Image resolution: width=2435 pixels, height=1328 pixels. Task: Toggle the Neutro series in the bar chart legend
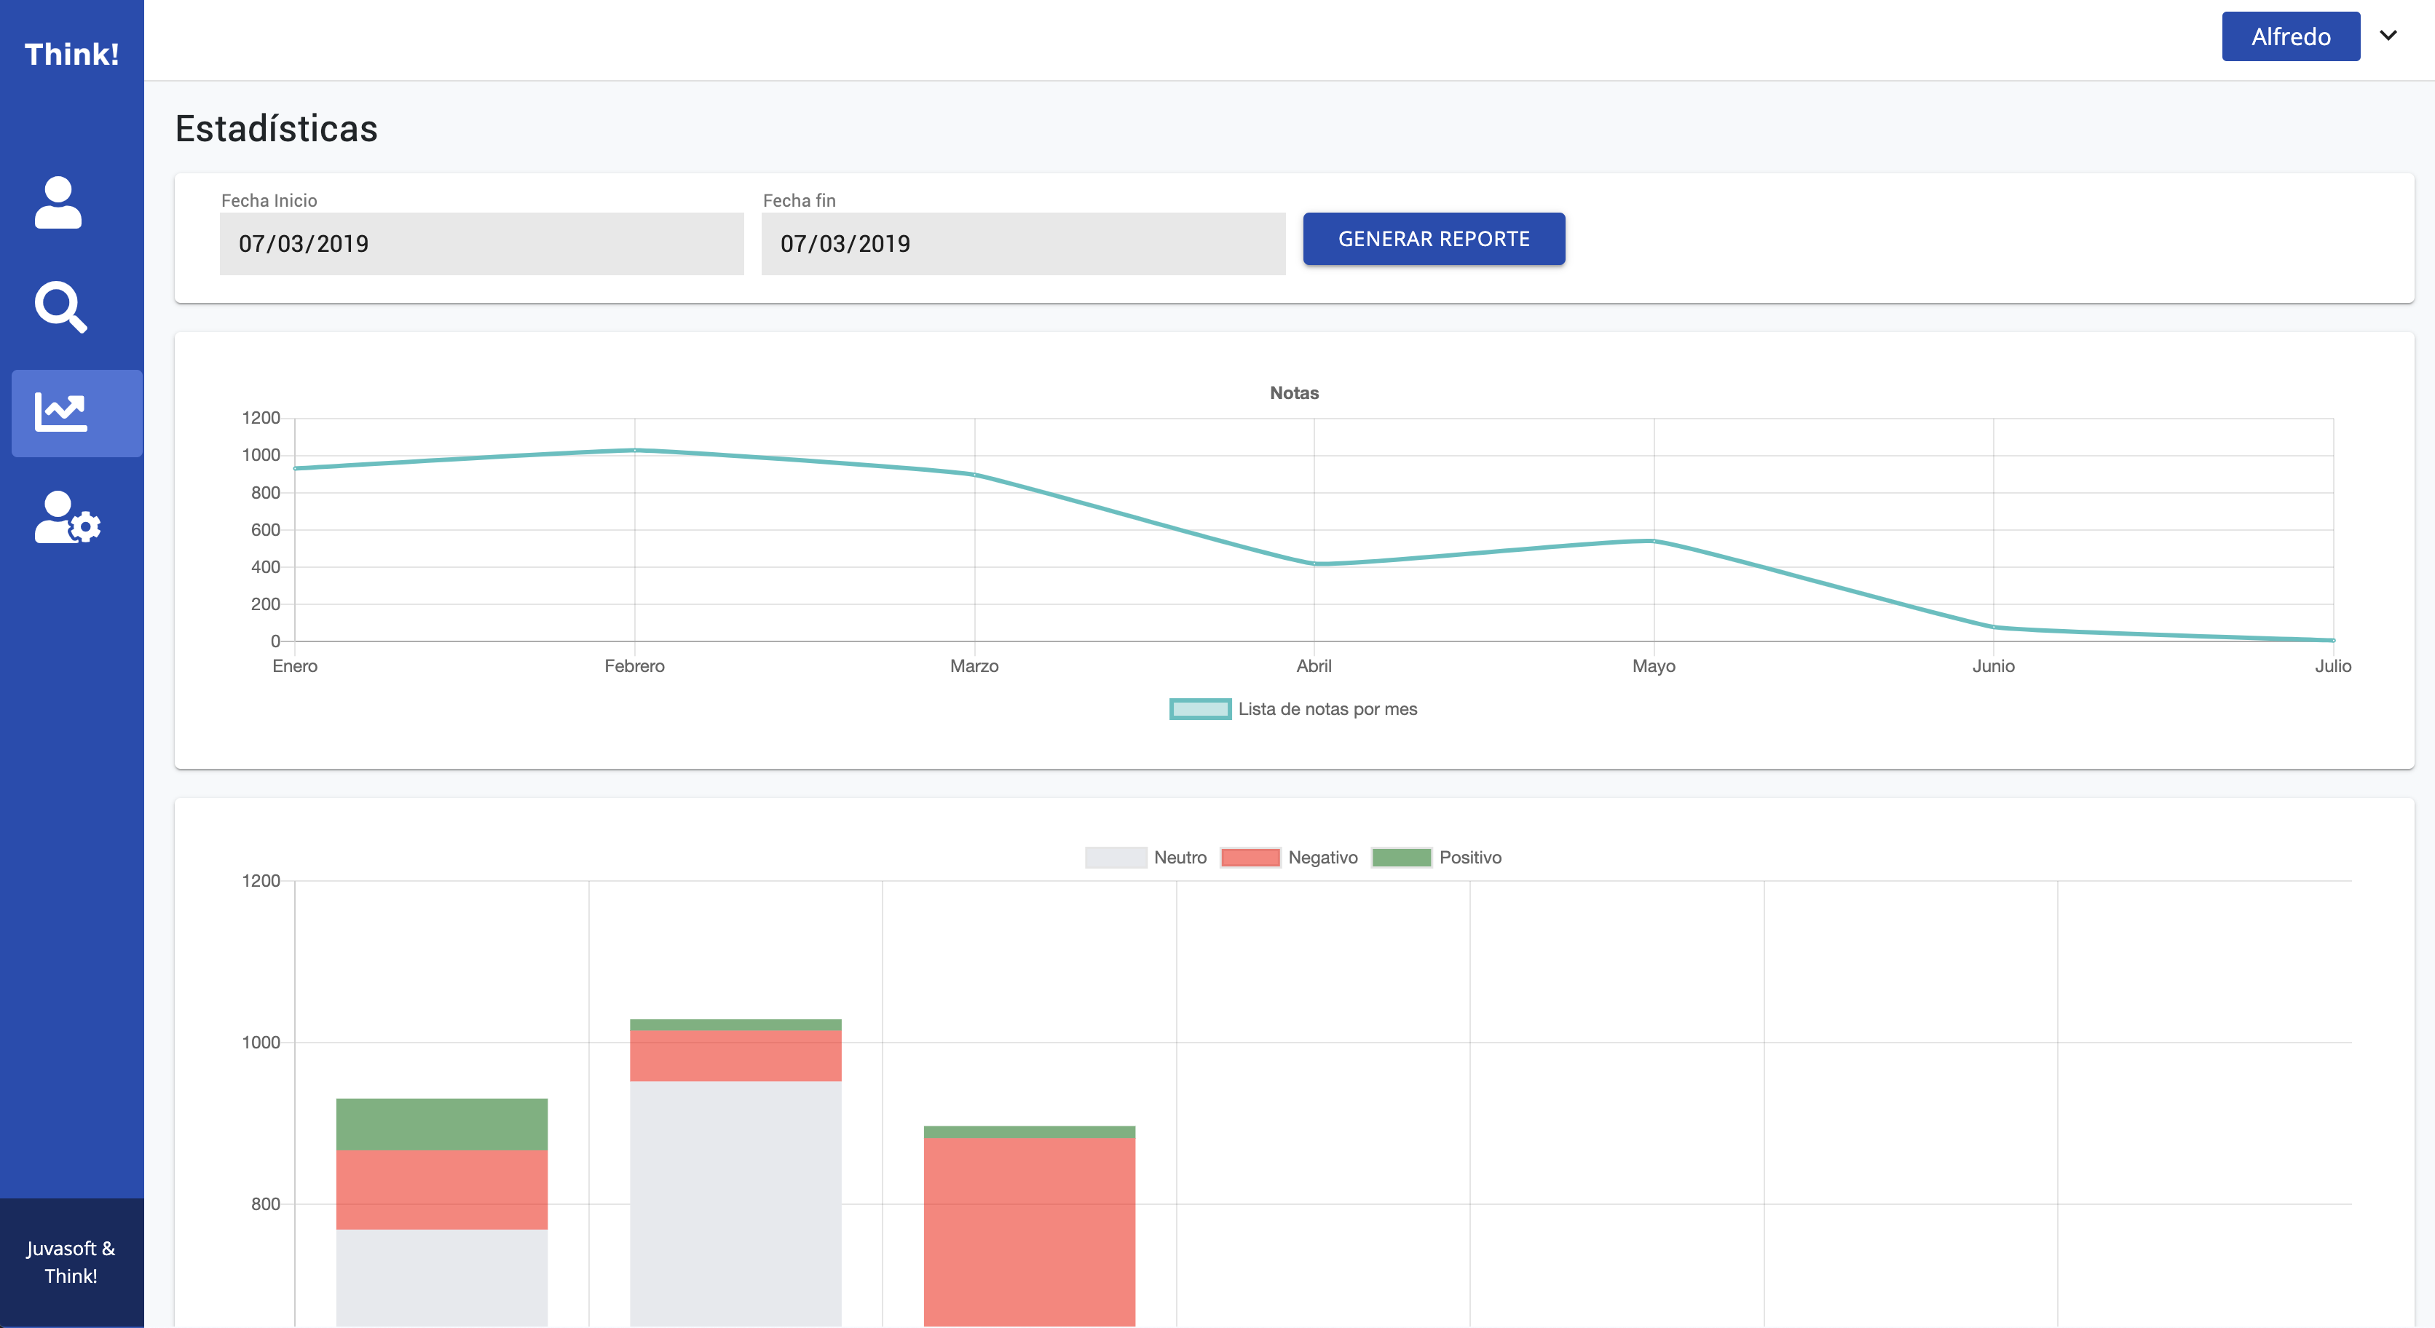coord(1148,857)
